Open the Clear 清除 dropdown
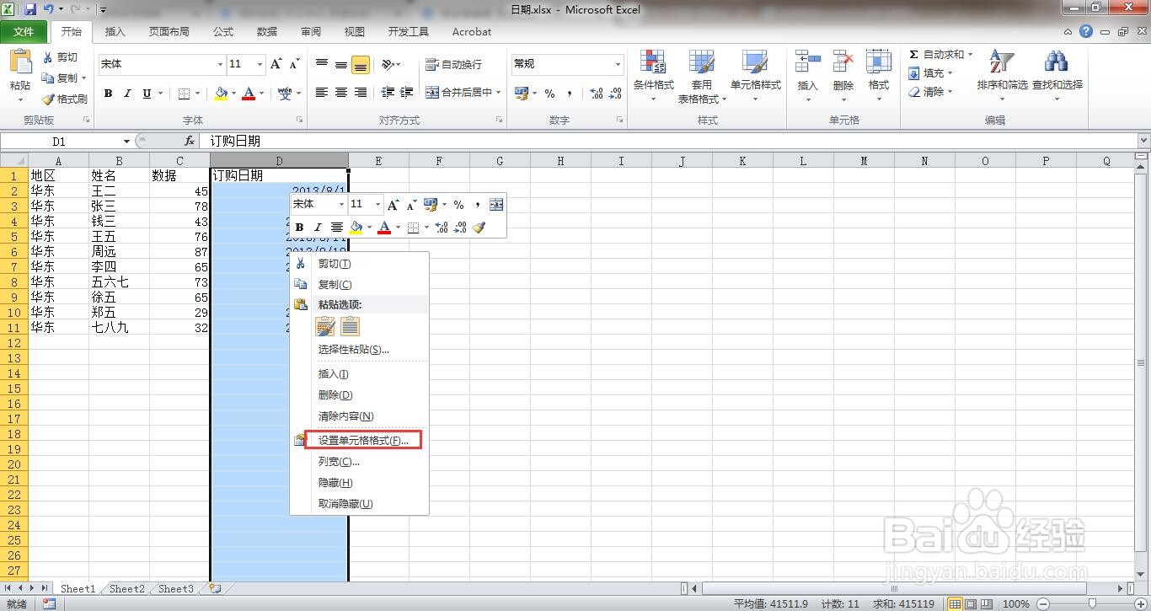Viewport: 1151px width, 611px height. [x=931, y=92]
